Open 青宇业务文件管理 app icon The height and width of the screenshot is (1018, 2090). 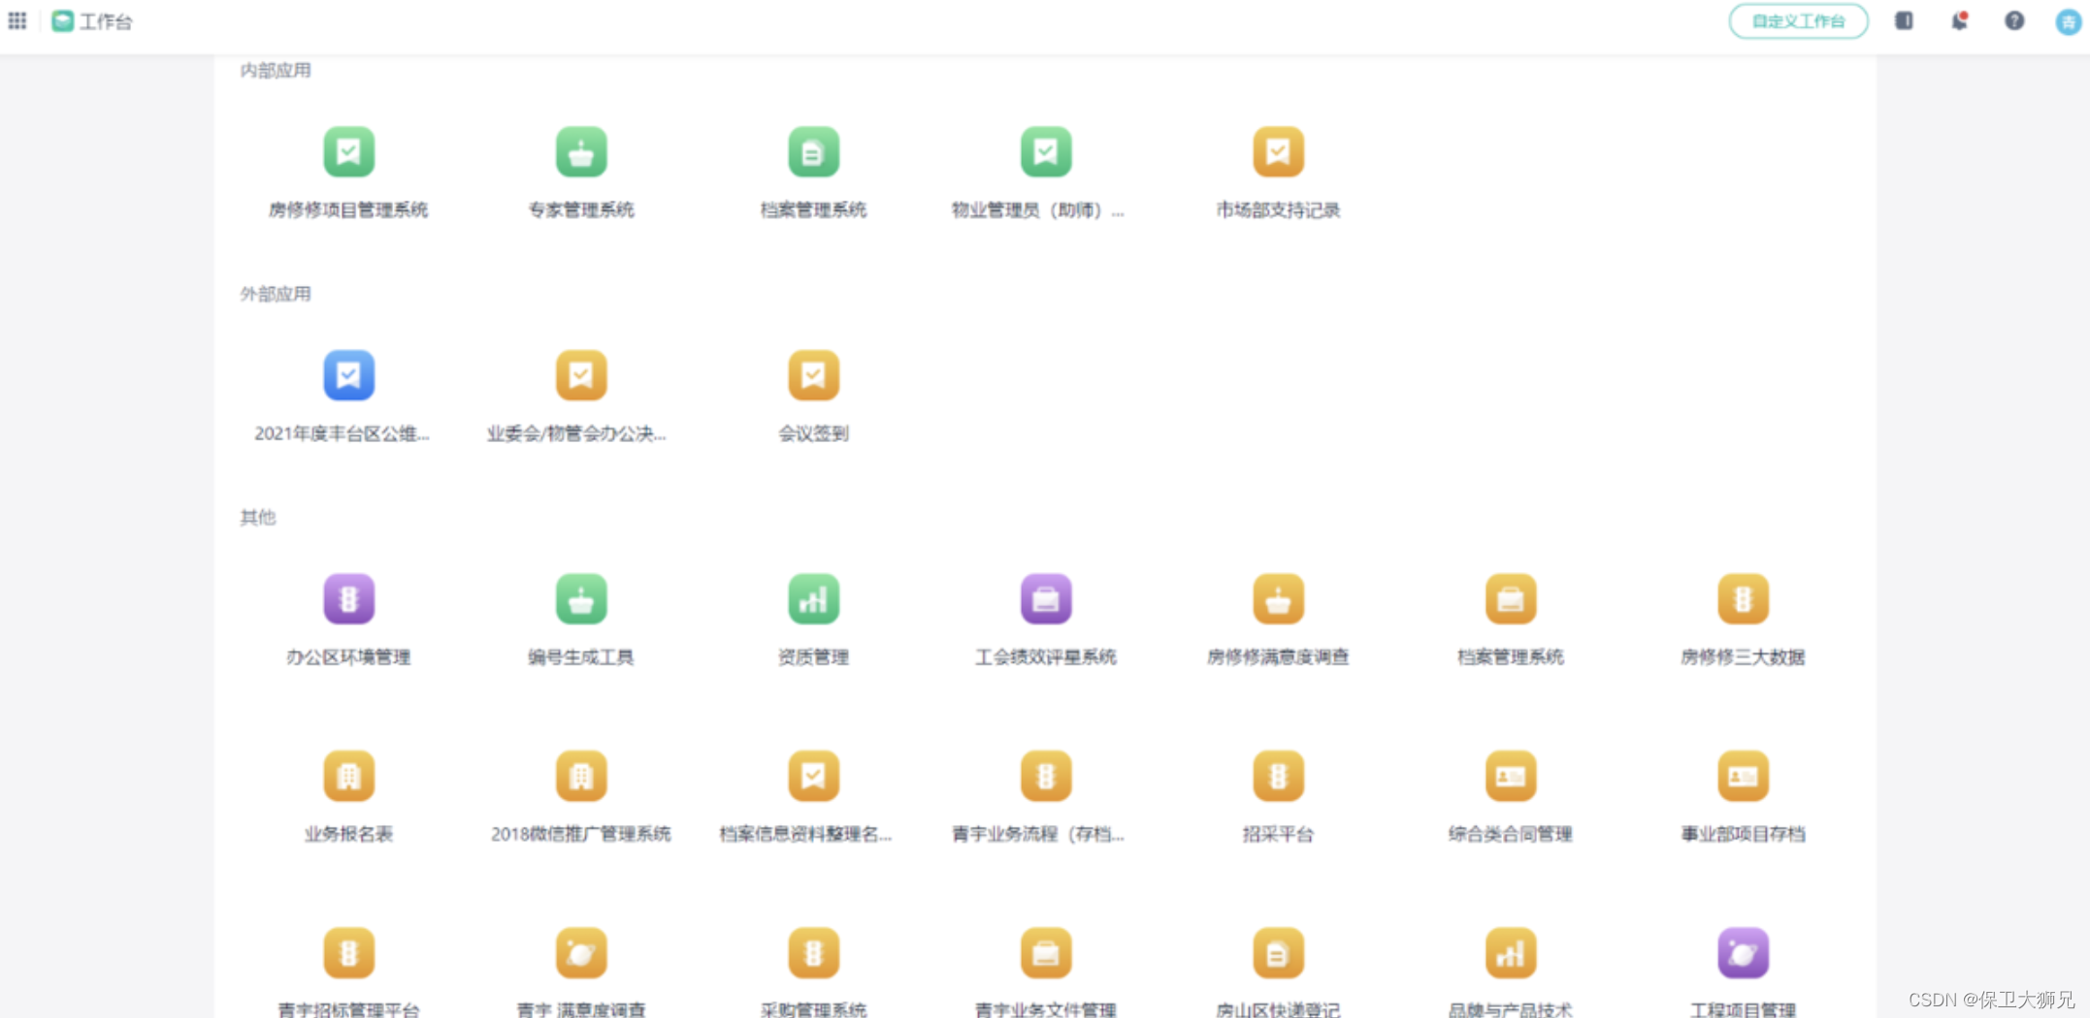click(1046, 953)
